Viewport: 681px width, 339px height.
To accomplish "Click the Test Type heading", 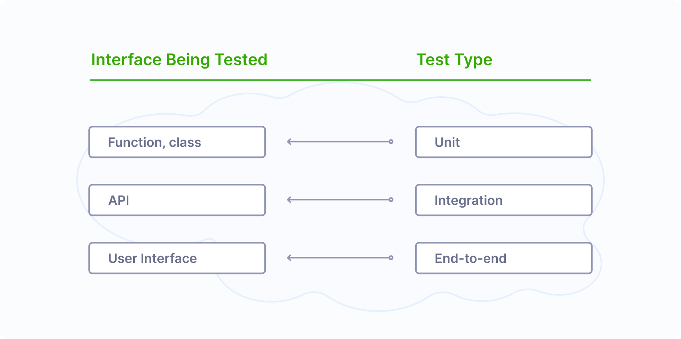I will click(x=454, y=60).
